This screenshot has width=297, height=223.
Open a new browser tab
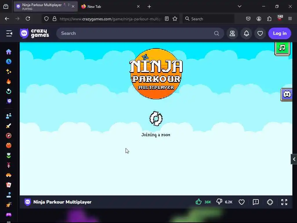point(149,7)
